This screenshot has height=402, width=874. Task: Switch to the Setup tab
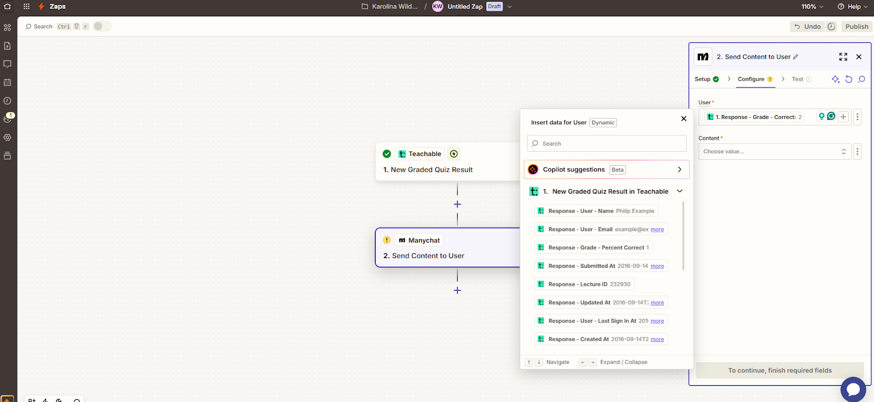pos(707,79)
